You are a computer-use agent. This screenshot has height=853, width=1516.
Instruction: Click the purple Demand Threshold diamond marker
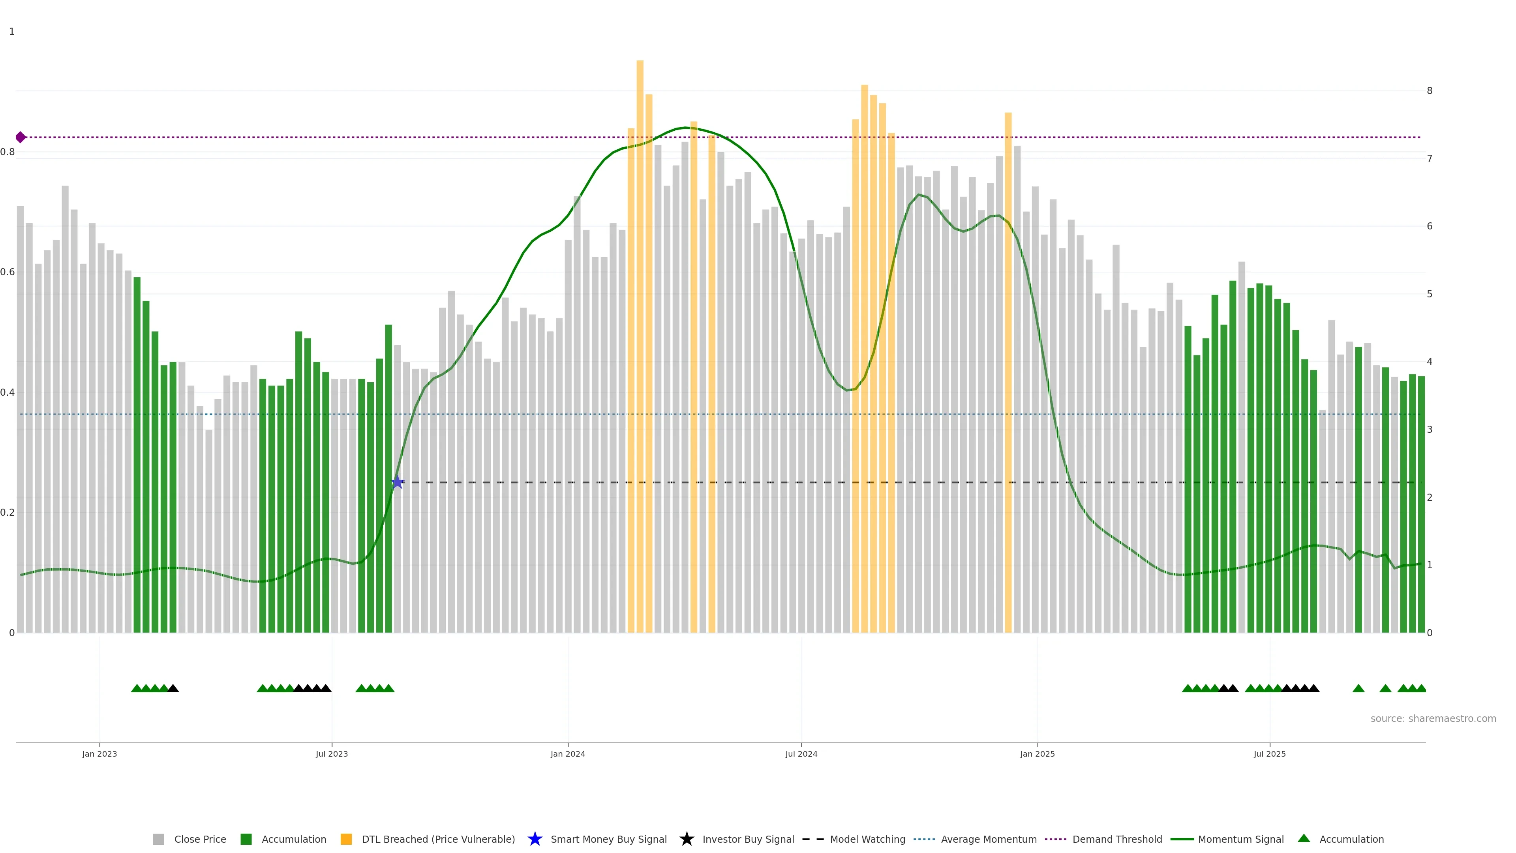tap(21, 137)
